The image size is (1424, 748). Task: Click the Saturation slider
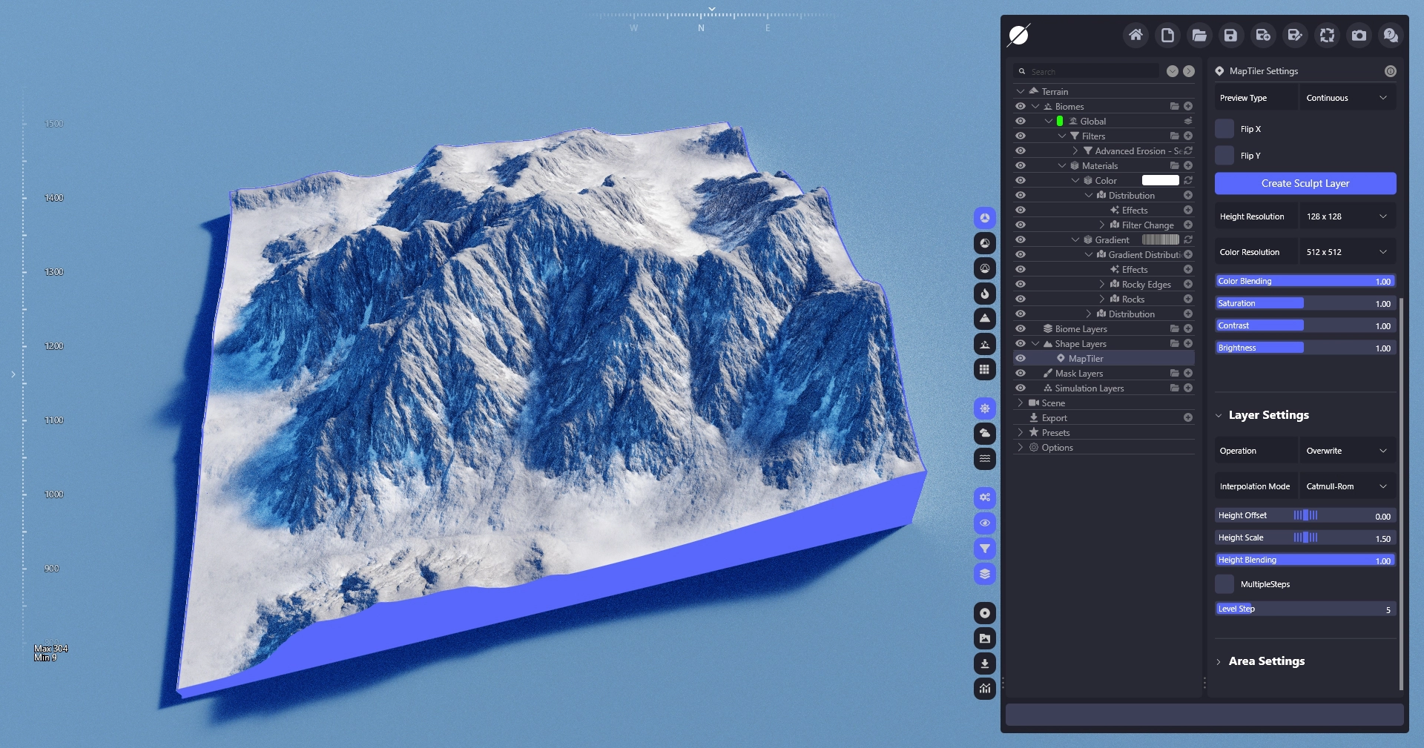tap(1305, 303)
